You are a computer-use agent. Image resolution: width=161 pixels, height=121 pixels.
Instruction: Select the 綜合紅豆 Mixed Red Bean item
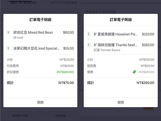click(33, 33)
